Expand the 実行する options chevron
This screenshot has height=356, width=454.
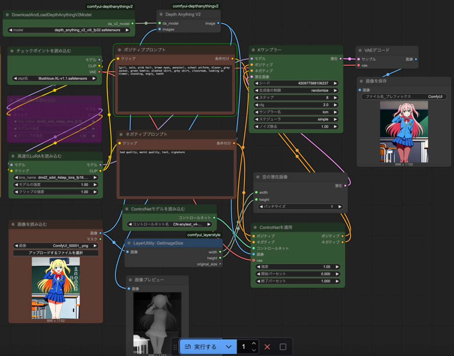[229, 347]
